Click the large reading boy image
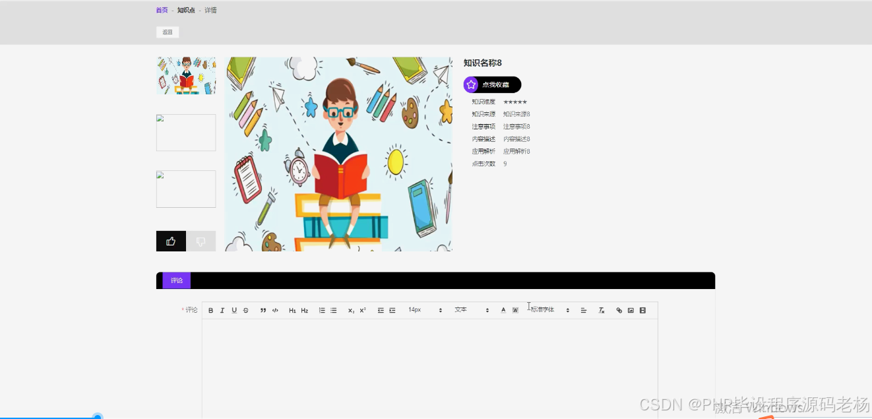 pos(338,154)
